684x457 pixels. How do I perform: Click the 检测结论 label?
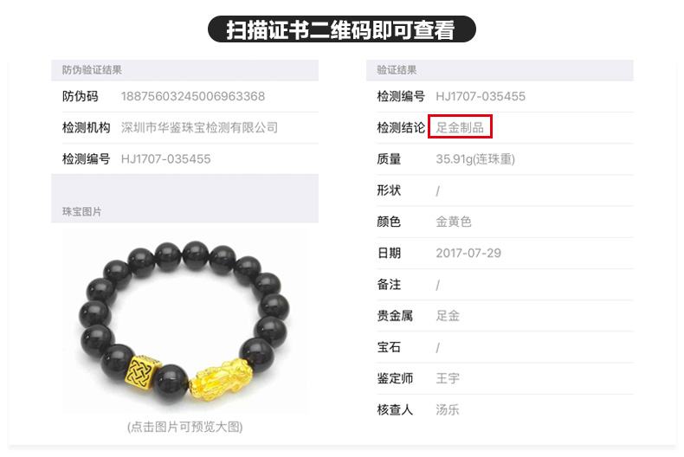point(401,128)
